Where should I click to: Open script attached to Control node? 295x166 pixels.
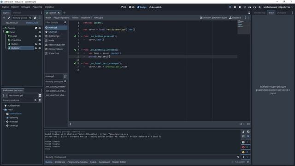tap(36, 28)
